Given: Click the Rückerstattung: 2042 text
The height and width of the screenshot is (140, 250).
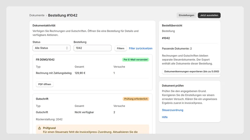Looking at the screenshot, I should pyautogui.click(x=49, y=119).
